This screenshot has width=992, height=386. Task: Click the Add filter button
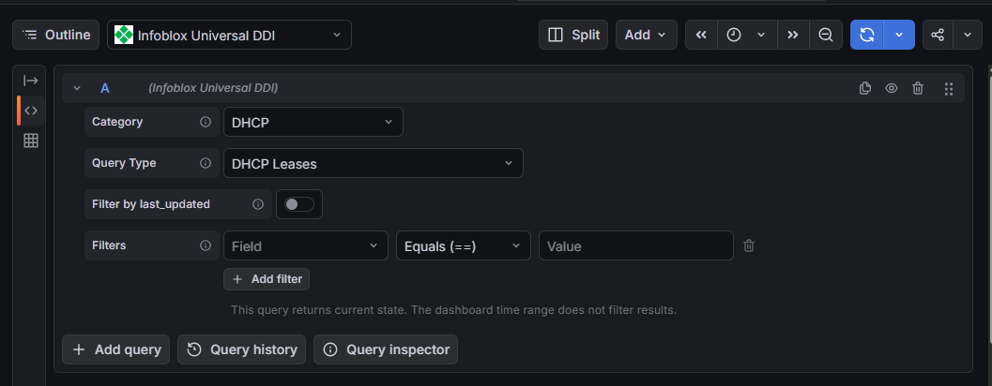[x=267, y=278]
